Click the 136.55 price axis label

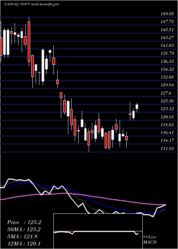click(167, 61)
